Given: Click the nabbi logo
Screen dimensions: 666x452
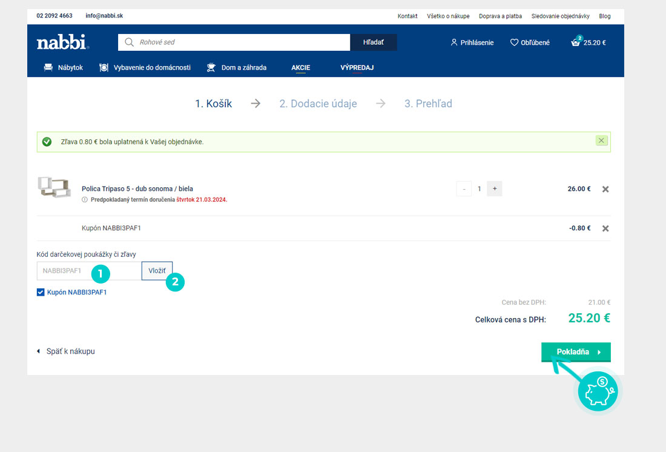Looking at the screenshot, I should [x=63, y=42].
